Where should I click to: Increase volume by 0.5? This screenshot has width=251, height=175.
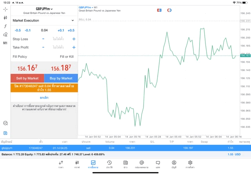coord(71,31)
